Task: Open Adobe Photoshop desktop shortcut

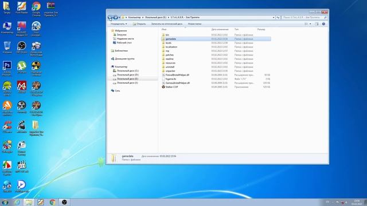Action: pos(7,69)
